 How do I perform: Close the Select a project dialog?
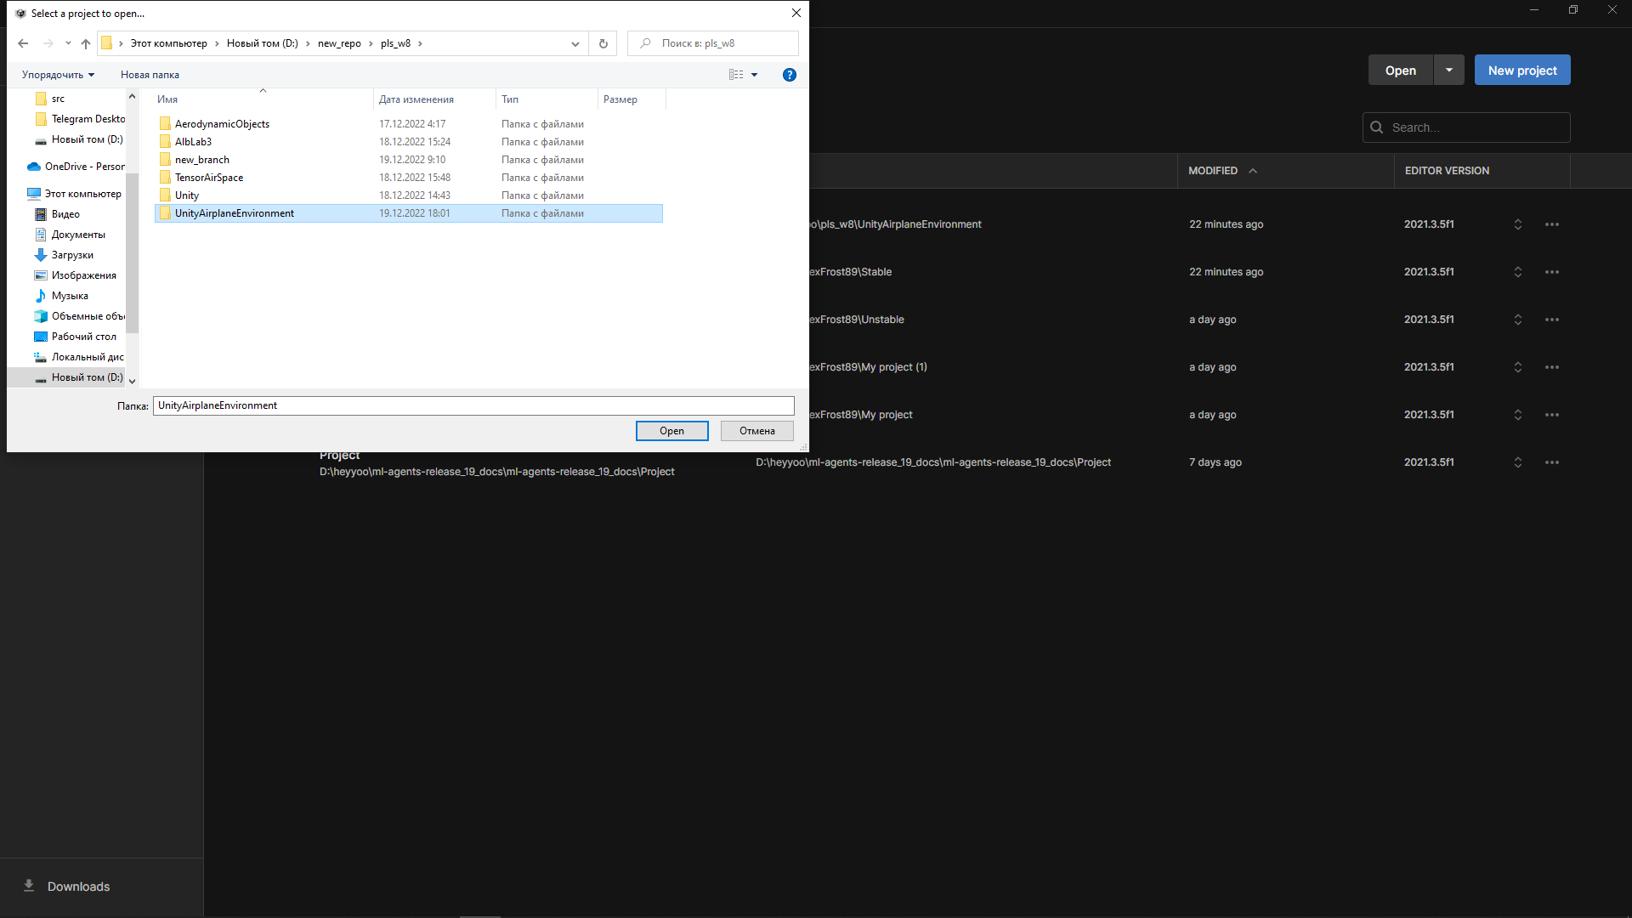[796, 13]
